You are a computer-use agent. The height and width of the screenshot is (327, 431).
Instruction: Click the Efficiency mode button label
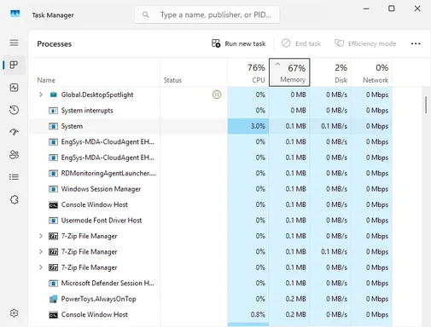coord(372,43)
